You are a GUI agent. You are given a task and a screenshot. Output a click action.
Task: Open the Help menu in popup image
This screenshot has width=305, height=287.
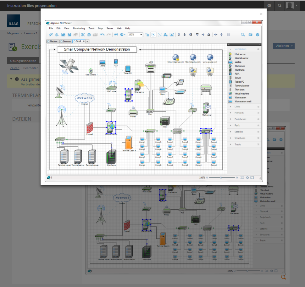(128, 28)
